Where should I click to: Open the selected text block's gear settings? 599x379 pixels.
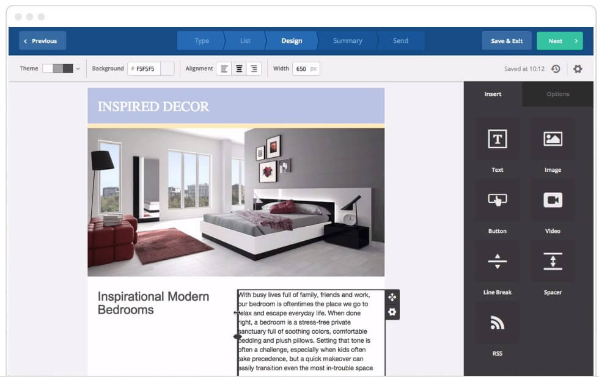point(392,312)
